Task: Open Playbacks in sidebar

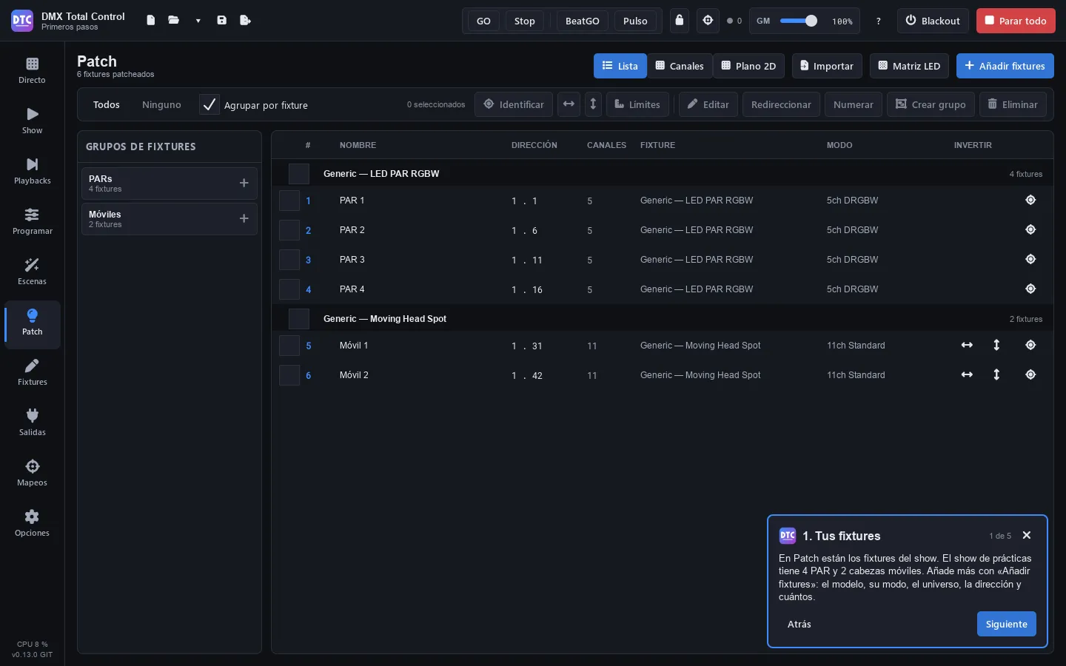Action: tap(32, 172)
